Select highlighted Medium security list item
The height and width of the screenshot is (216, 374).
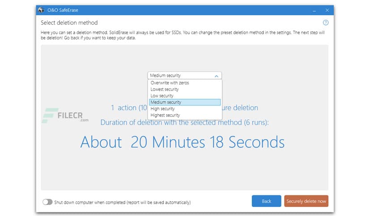166,102
